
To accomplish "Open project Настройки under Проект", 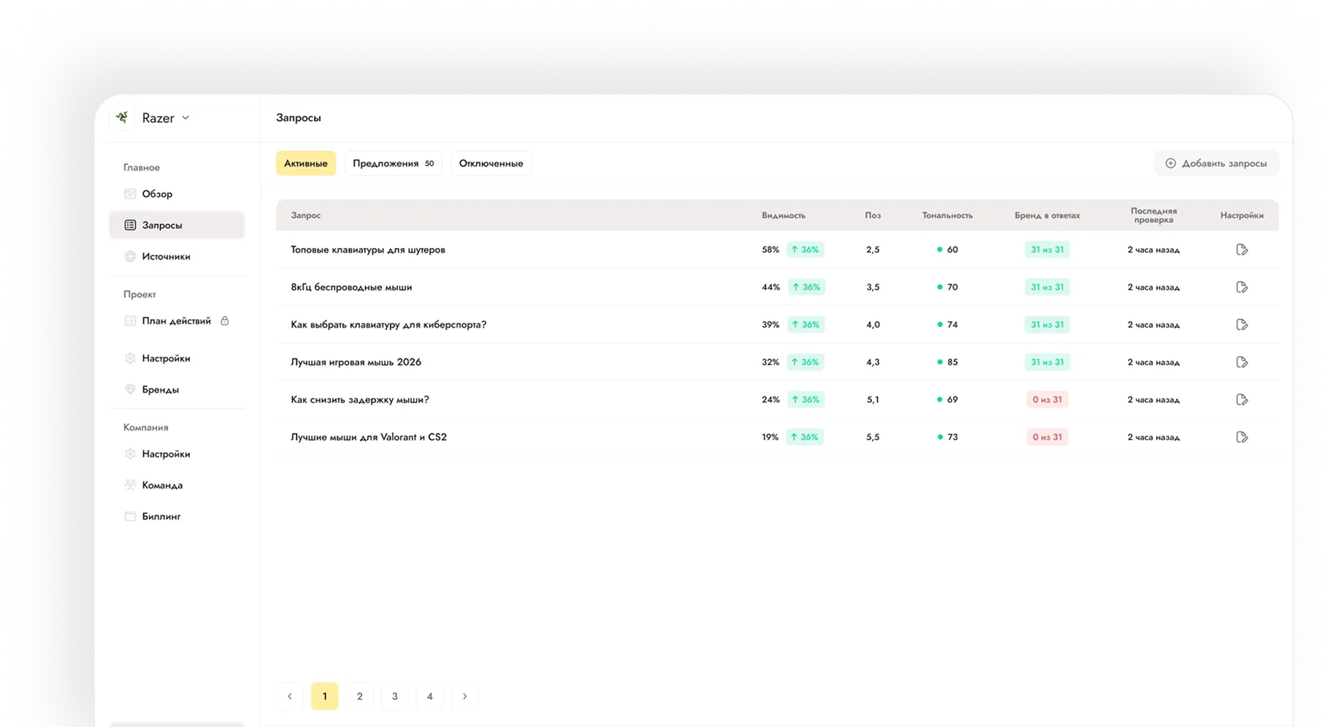I will pyautogui.click(x=177, y=358).
